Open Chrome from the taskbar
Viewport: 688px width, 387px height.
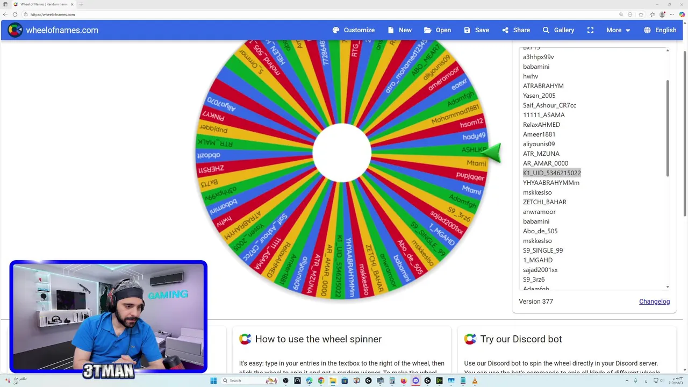tap(321, 381)
